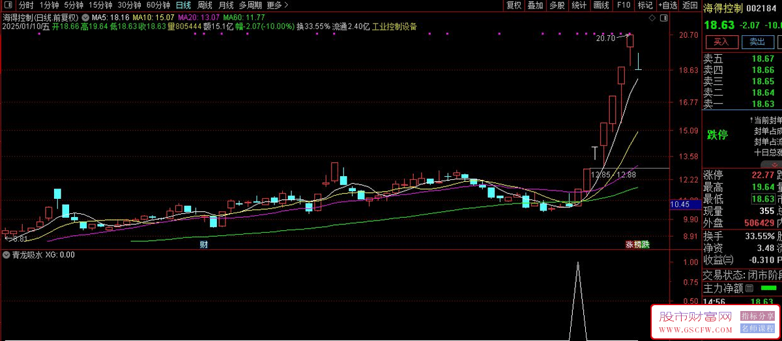Click the 外盘 506429 value
The image size is (782, 341).
point(759,223)
